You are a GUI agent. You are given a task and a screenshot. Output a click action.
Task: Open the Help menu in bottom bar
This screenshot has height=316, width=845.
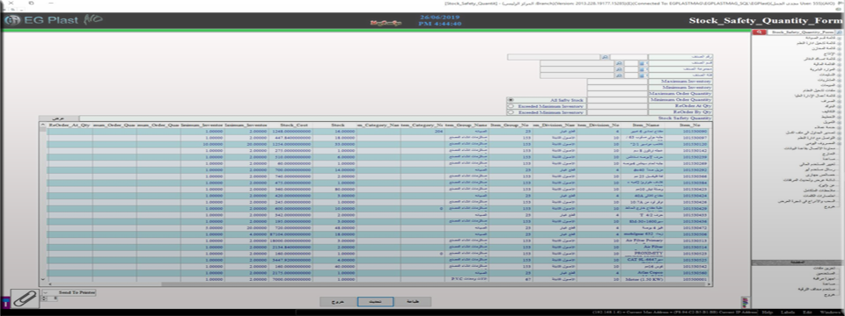[x=767, y=312]
